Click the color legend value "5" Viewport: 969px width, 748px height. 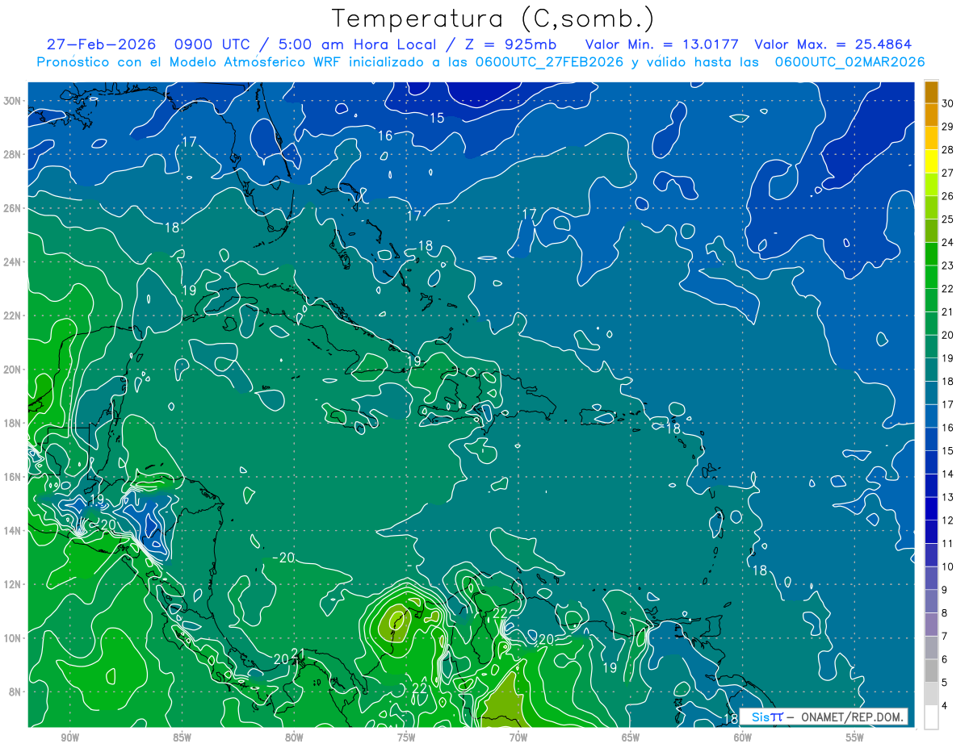pos(945,683)
